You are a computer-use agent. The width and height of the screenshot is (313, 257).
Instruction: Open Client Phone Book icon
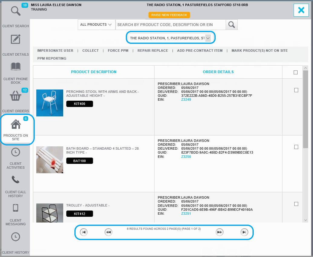15,67
